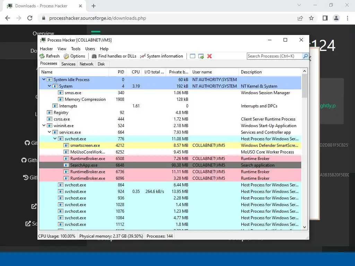The height and width of the screenshot is (266, 355).
Task: Click the process list scrollbar up arrow
Action: pos(304,71)
